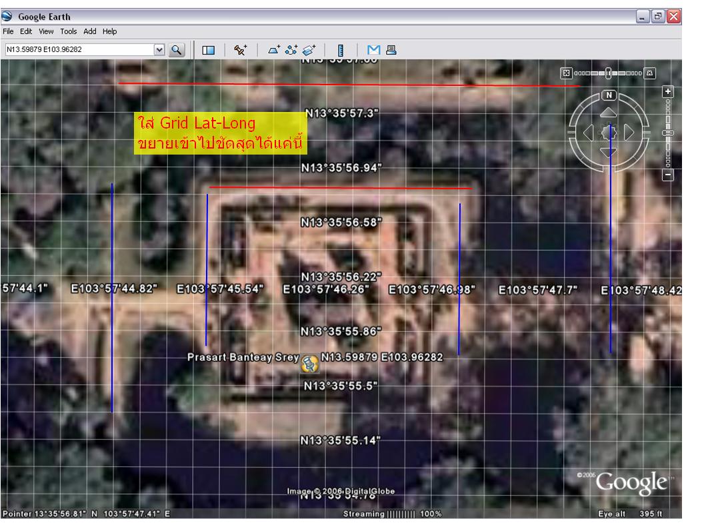Click the Pointer coordinates in status bar
This screenshot has height=523, width=710.
coord(86,514)
